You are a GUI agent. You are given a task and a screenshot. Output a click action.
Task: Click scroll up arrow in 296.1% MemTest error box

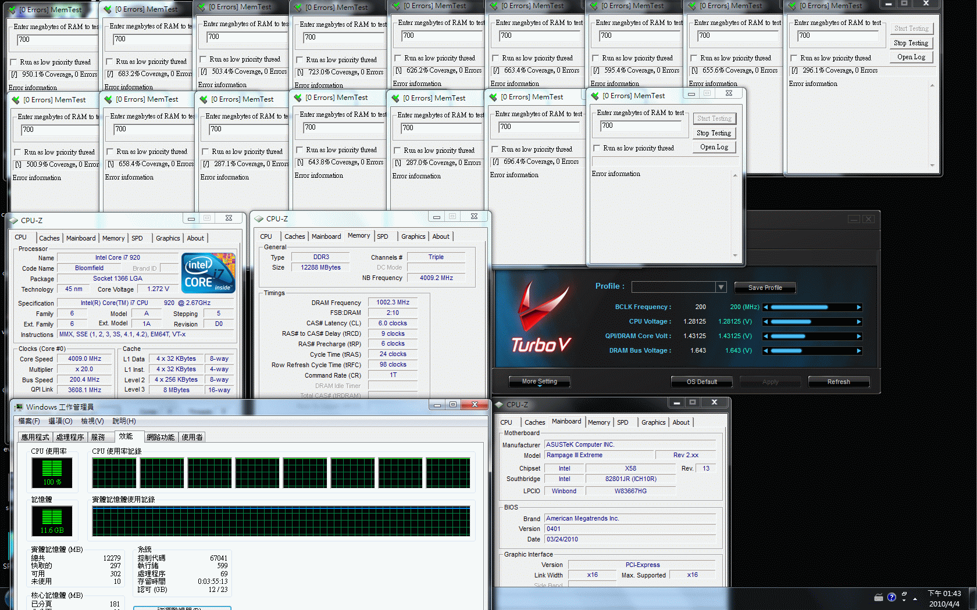(x=932, y=86)
